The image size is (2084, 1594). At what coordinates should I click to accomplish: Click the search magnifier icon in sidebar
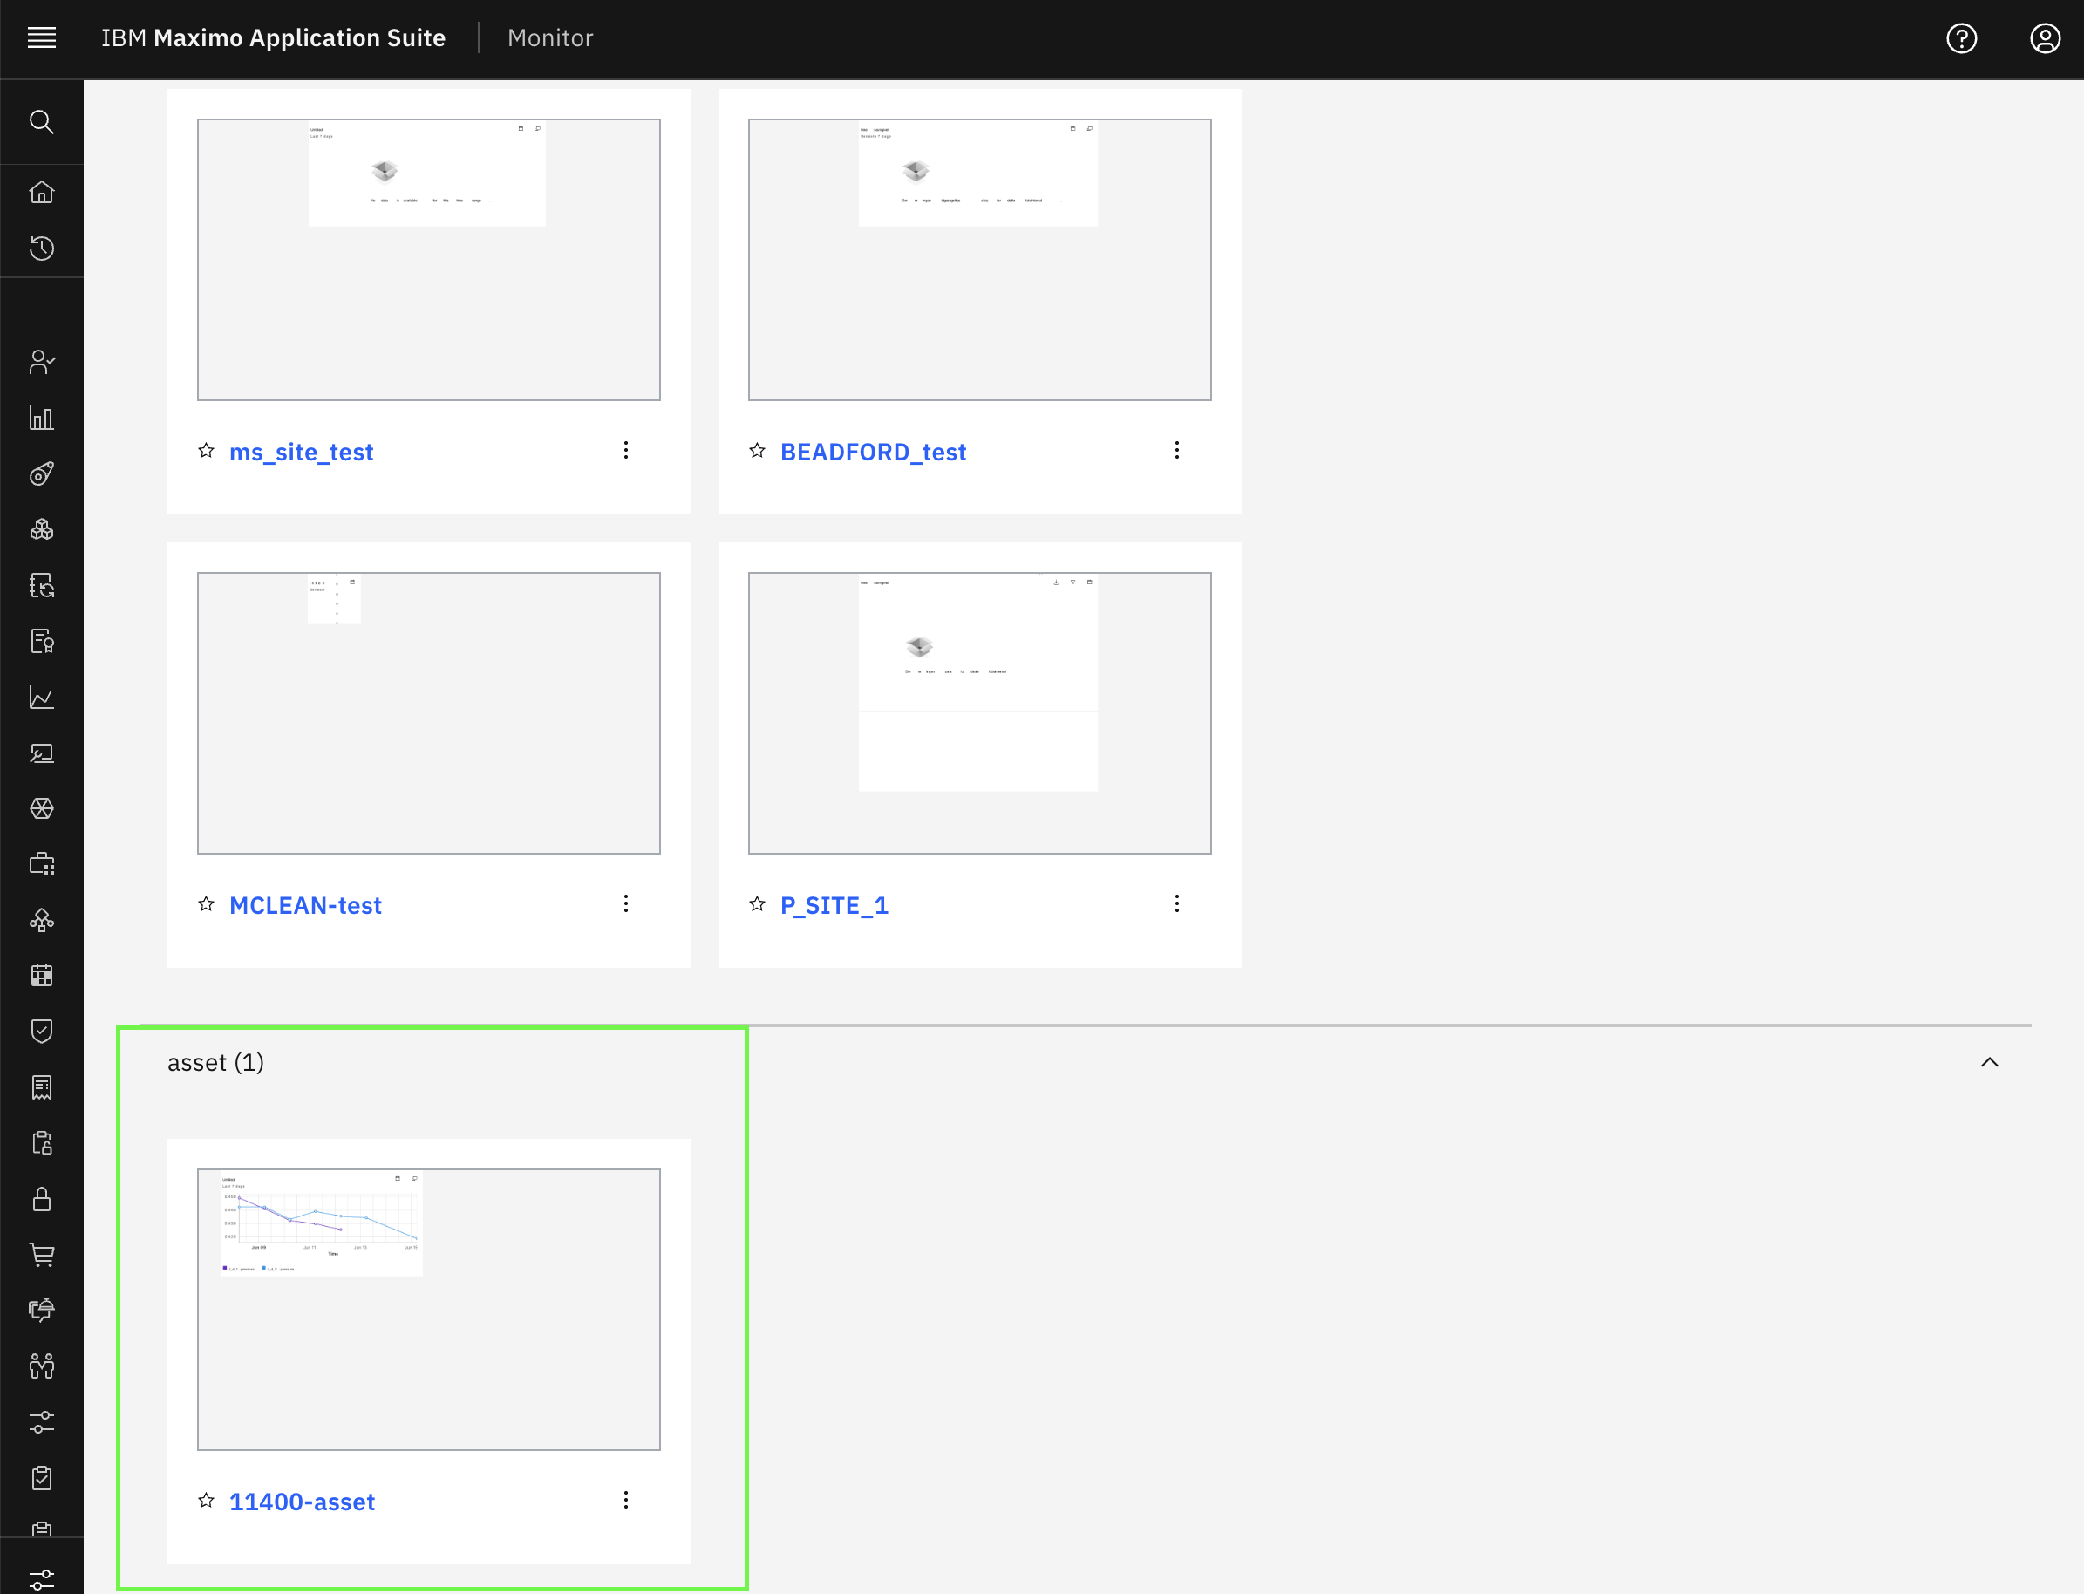[42, 122]
